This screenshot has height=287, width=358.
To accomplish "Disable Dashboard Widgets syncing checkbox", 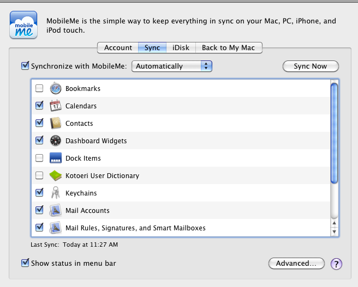I will (39, 140).
